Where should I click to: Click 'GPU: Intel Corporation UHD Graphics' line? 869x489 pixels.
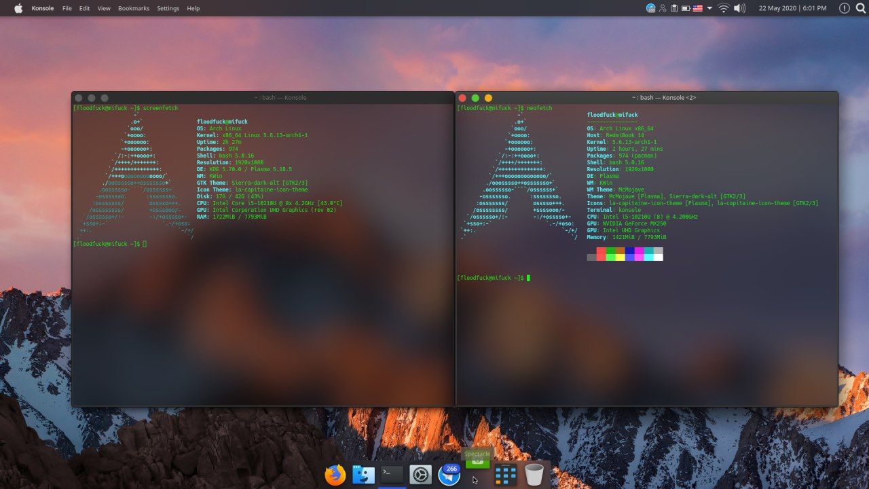pos(266,210)
